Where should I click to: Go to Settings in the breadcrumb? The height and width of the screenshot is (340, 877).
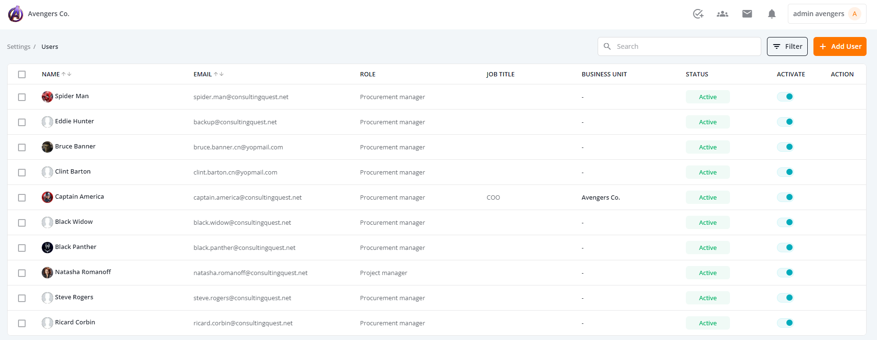[x=18, y=47]
